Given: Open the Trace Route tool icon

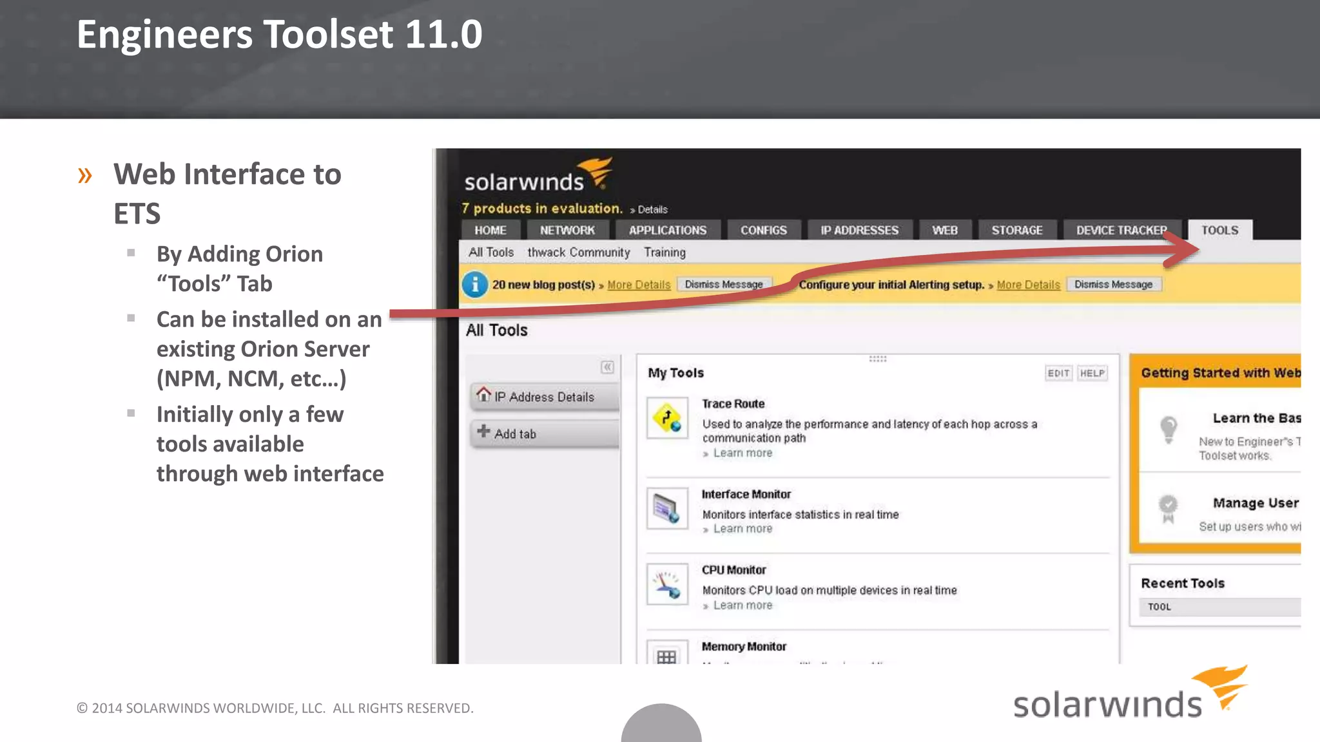Looking at the screenshot, I should click(x=667, y=419).
